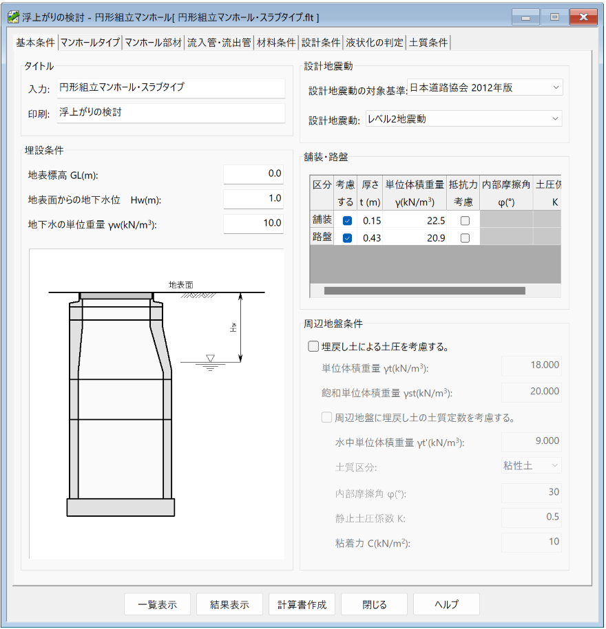Screen dimensions: 606x629
Task: Click the 路盤 unit weight cell 20.9
Action: click(x=415, y=238)
